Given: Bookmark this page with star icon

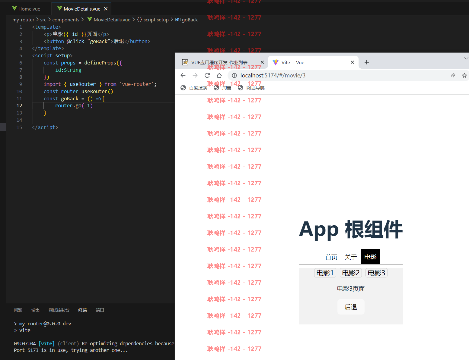Looking at the screenshot, I should 464,76.
